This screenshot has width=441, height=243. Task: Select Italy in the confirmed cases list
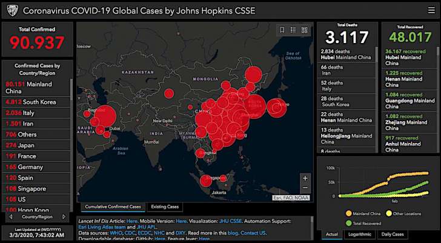click(36, 113)
